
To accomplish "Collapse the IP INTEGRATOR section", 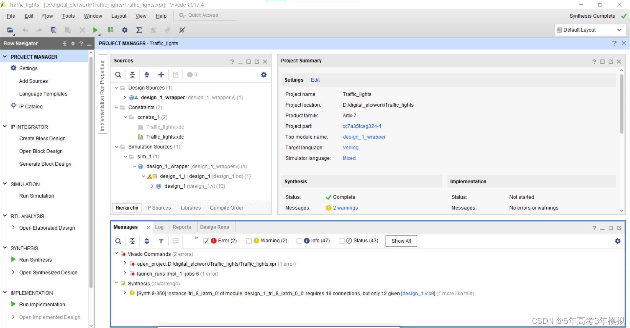I will point(5,127).
